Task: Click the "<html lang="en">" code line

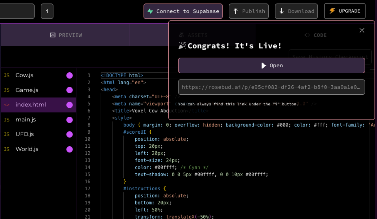Action: 123,82
